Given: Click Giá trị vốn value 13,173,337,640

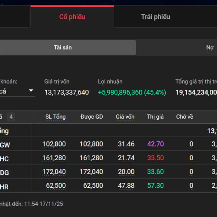Looking at the screenshot, I should pyautogui.click(x=67, y=92).
